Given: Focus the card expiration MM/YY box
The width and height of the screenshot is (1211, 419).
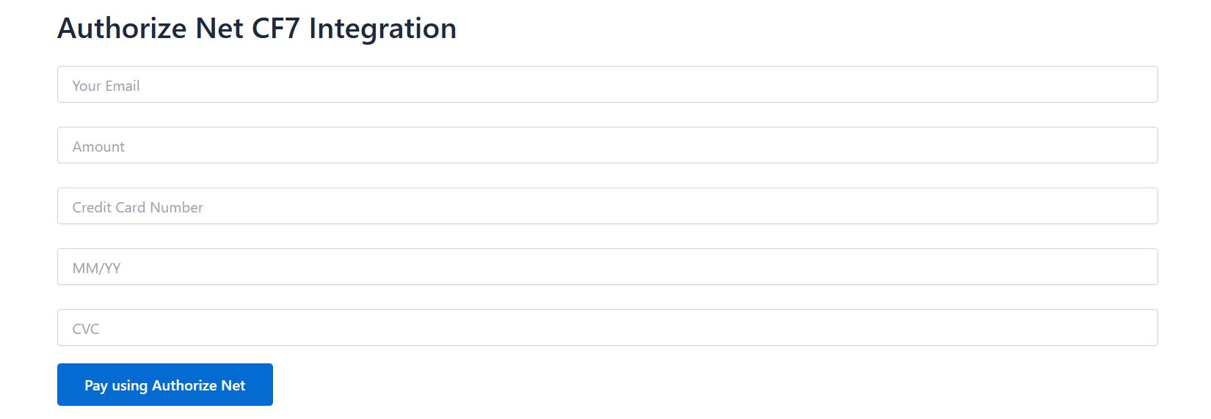Looking at the screenshot, I should [608, 267].
